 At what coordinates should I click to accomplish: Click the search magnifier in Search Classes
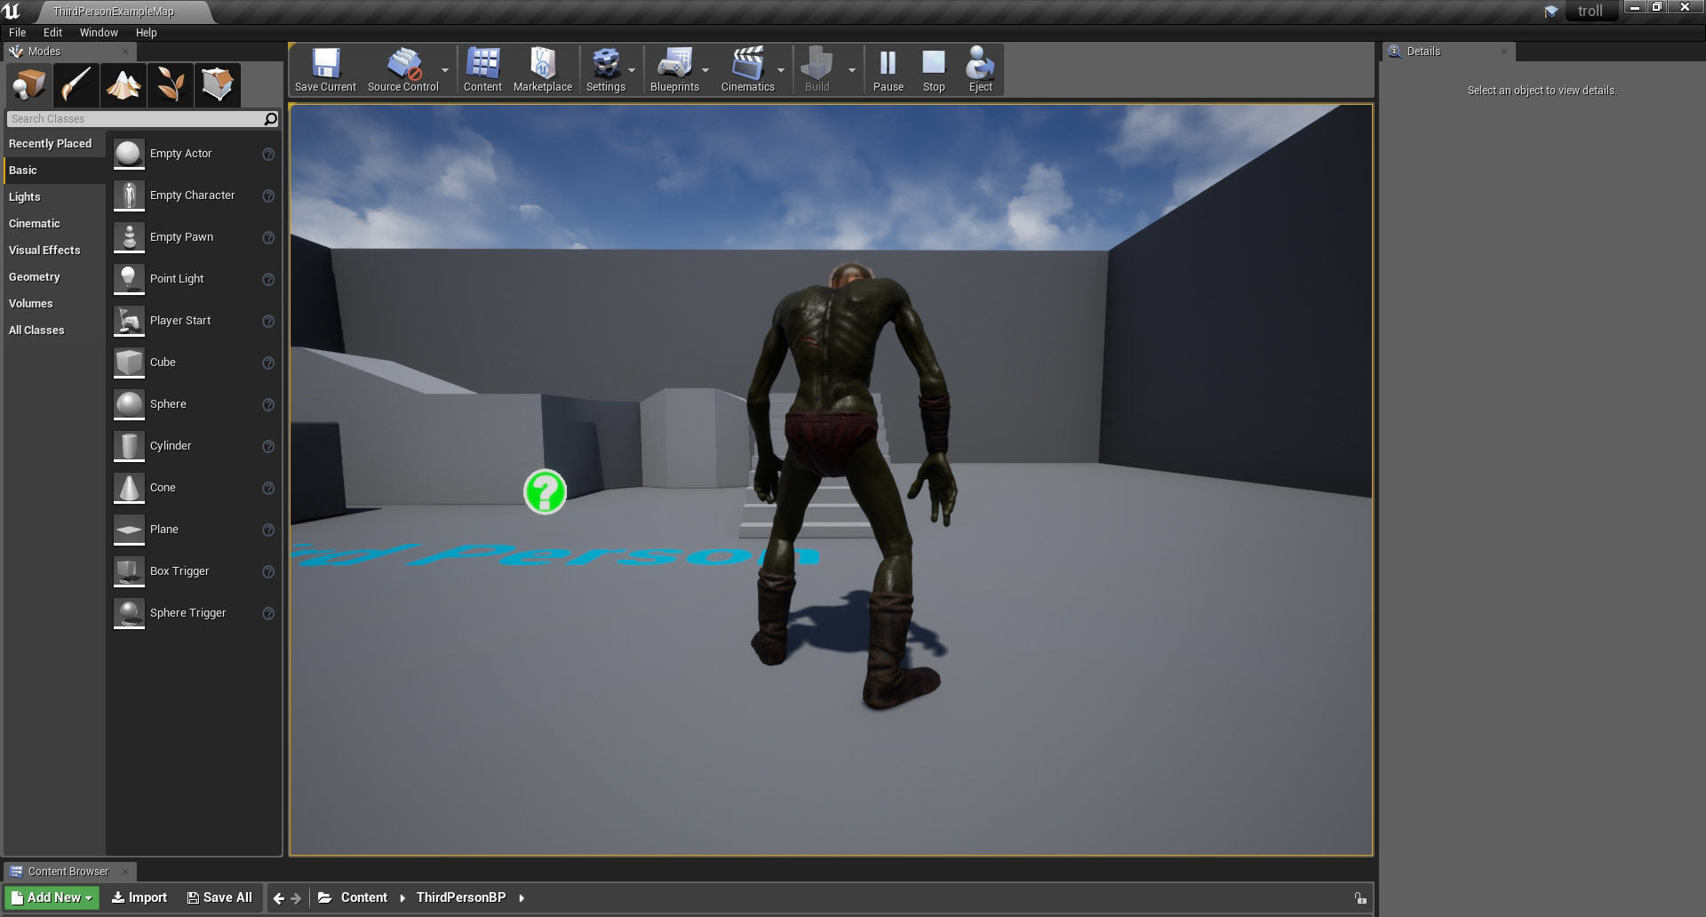270,119
